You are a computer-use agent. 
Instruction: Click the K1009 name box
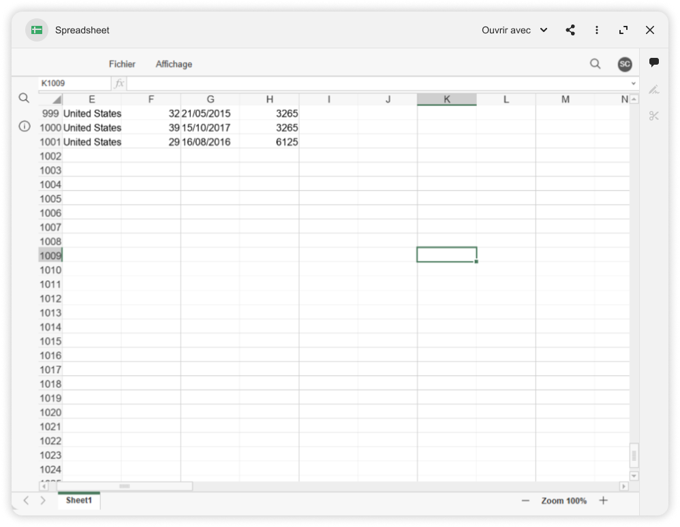(x=74, y=83)
